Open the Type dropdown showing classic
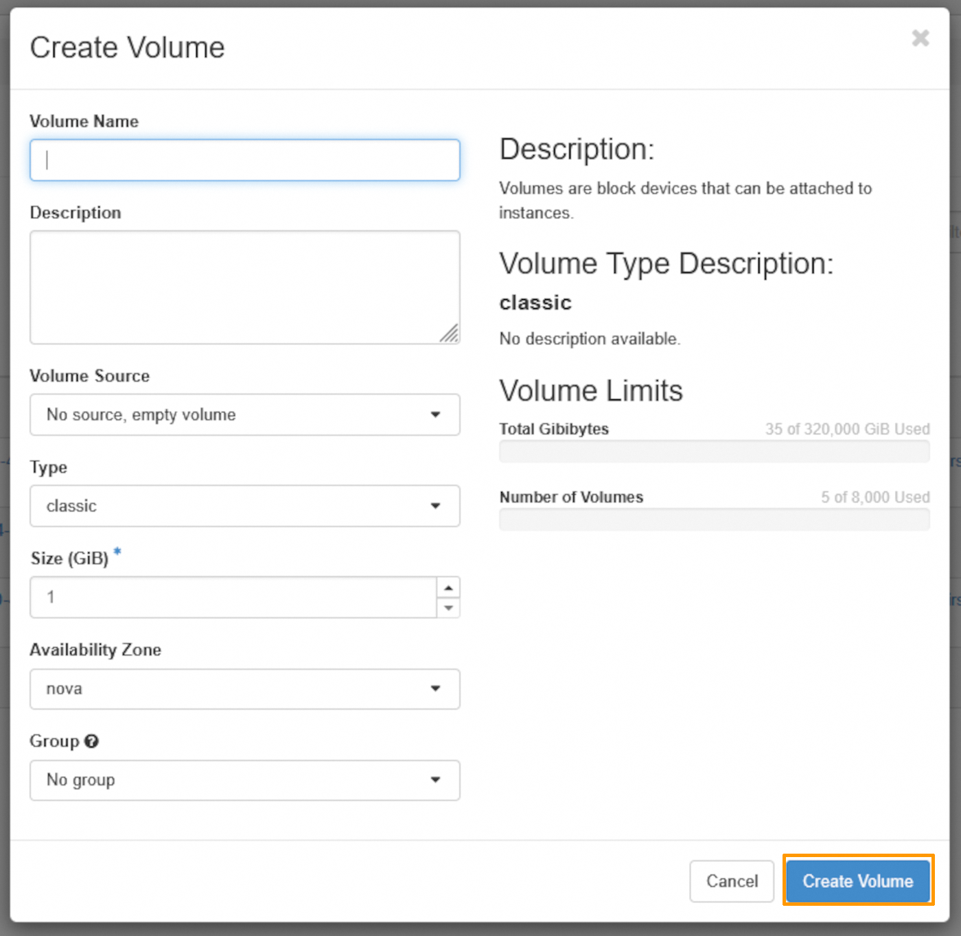961x936 pixels. (x=244, y=506)
